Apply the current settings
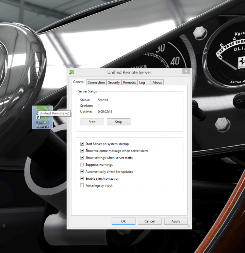245x253 pixels. click(176, 221)
